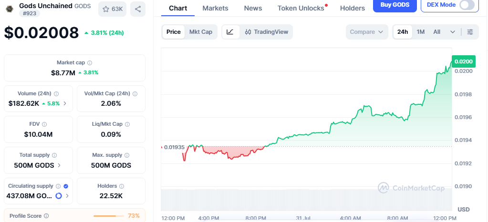Open the Markets tab

tap(215, 8)
